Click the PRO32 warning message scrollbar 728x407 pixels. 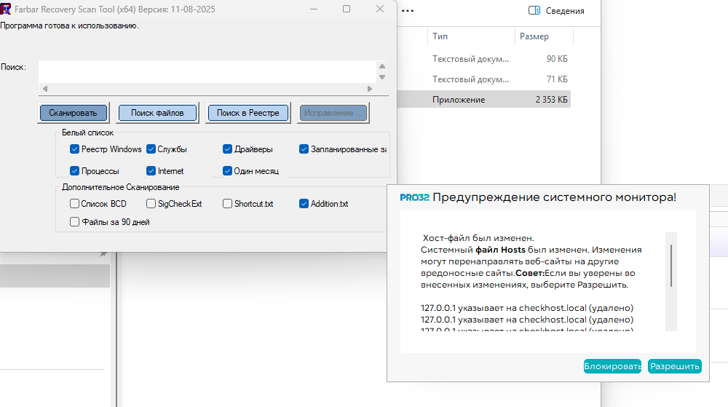coord(671,266)
